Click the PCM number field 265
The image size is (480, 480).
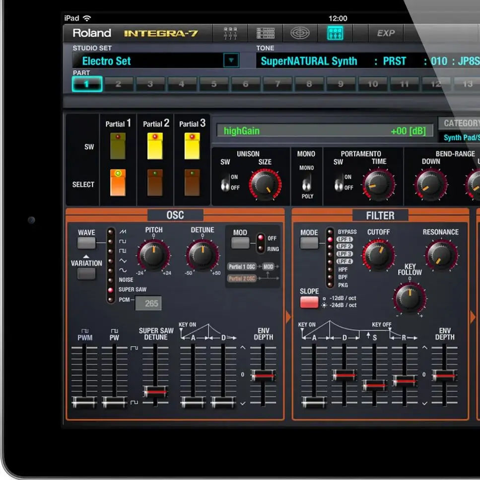[148, 303]
